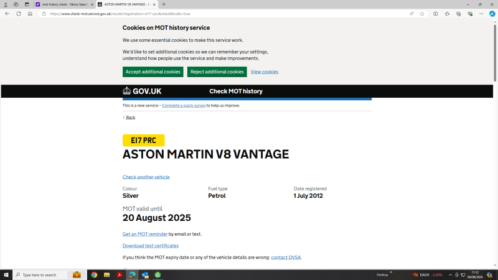Open Browser essentials icon

[x=470, y=14]
